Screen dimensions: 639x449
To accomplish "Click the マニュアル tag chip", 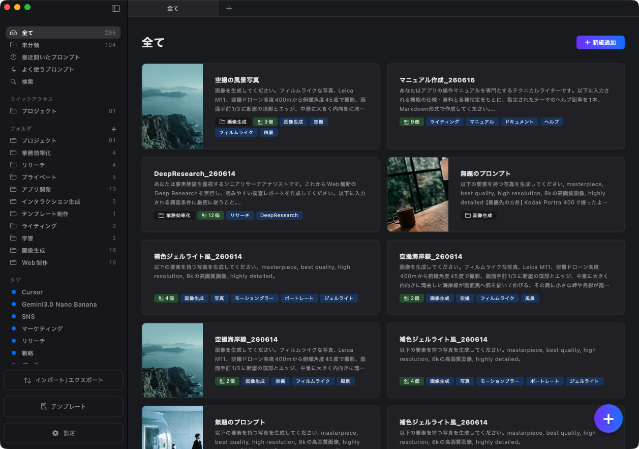I will [482, 122].
